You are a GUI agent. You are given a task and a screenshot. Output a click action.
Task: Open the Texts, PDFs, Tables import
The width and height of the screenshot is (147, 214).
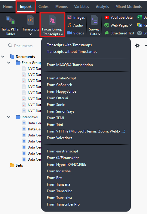(x=10, y=26)
